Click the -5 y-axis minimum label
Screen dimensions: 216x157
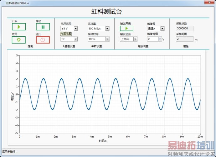tap(17, 133)
